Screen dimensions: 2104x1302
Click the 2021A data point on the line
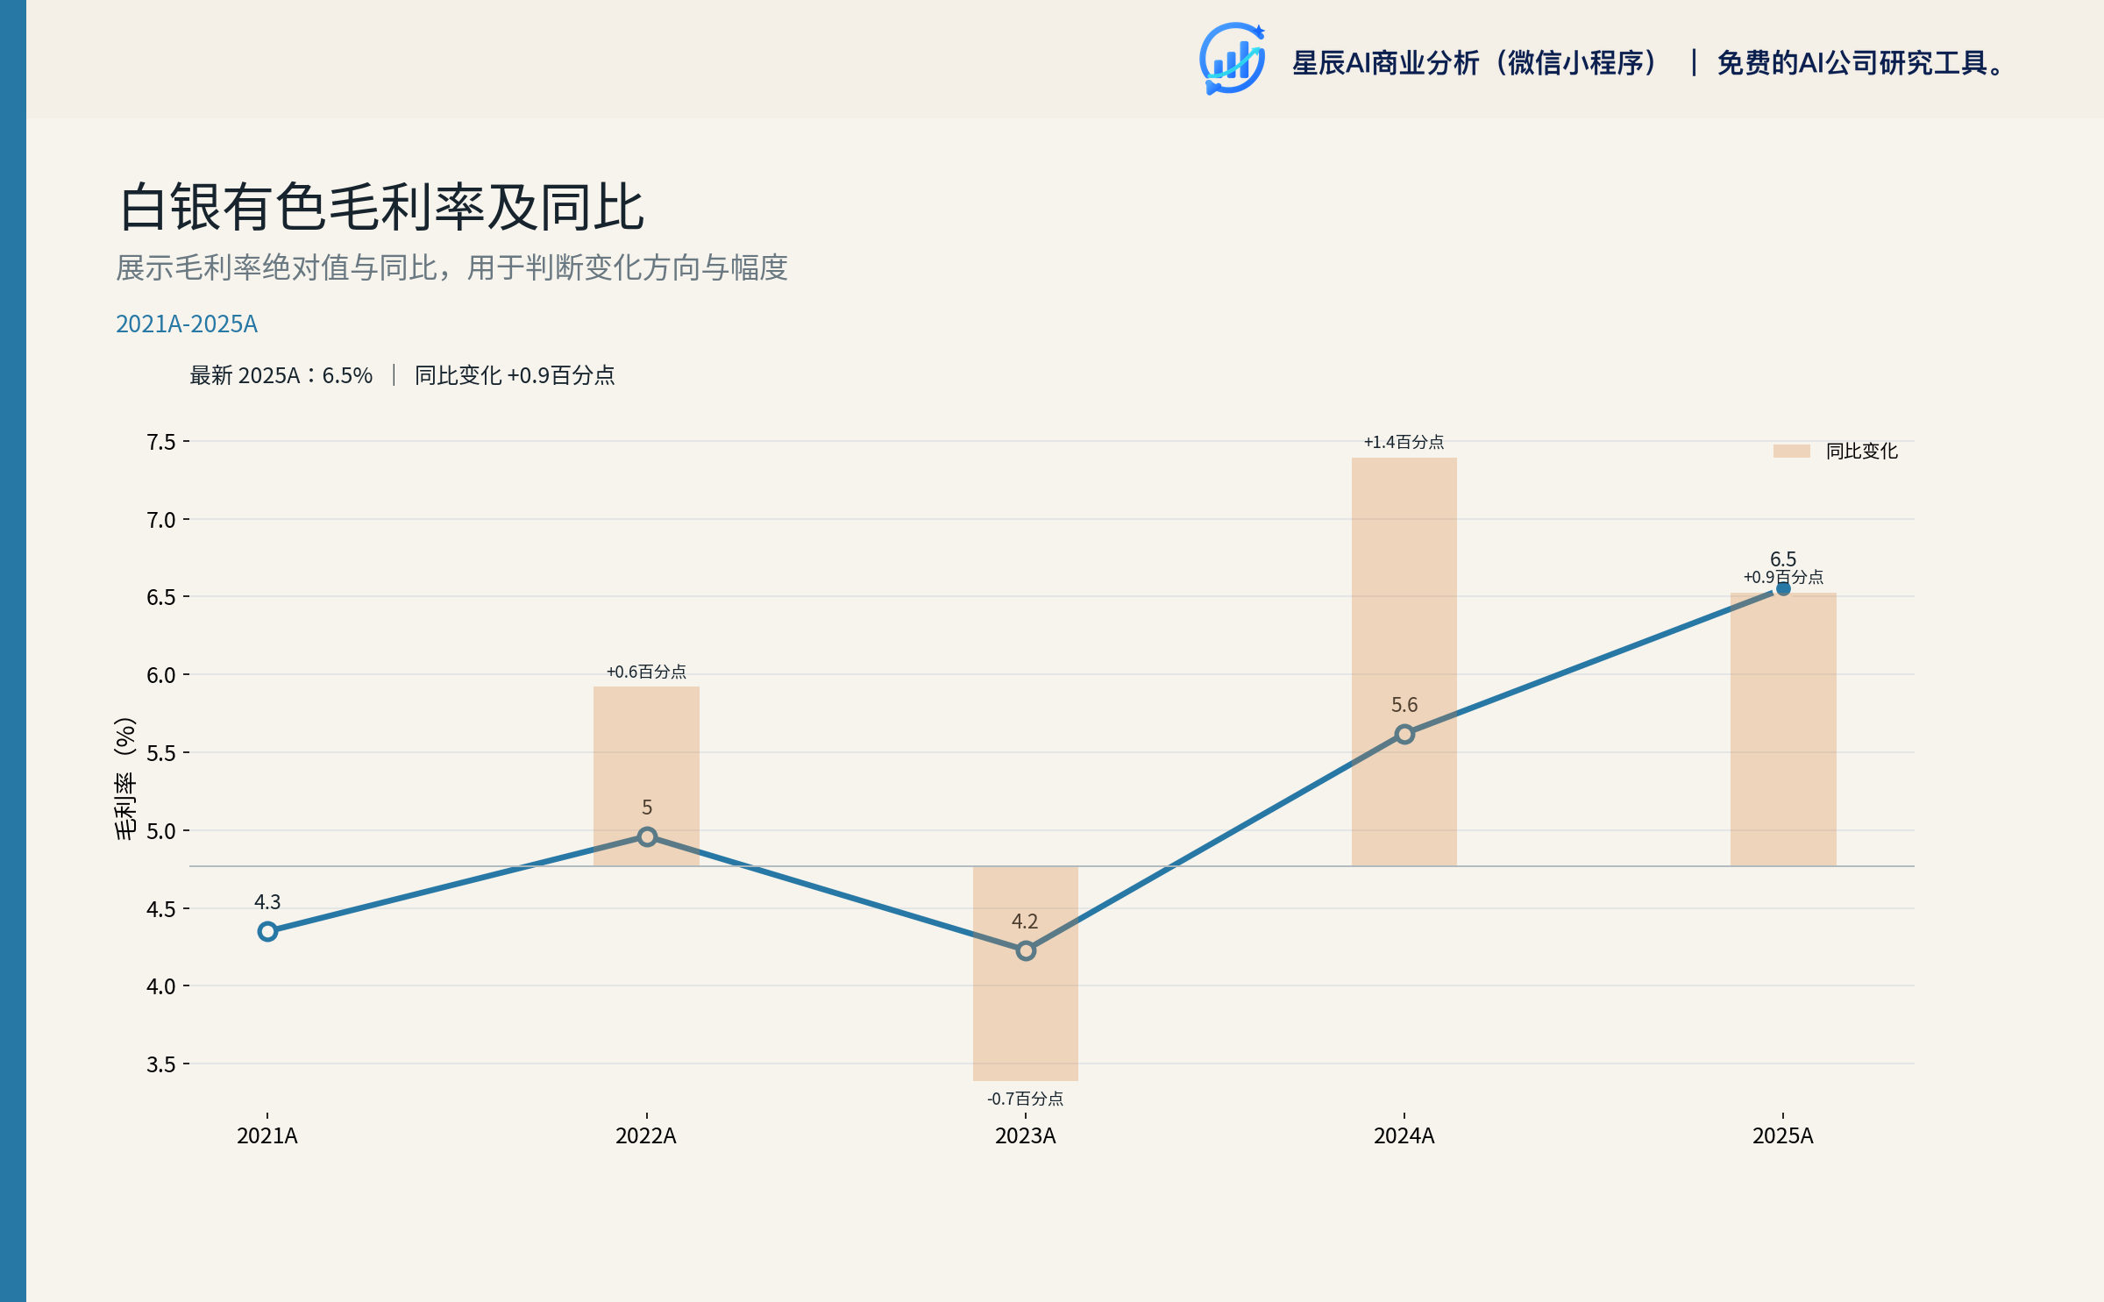(x=267, y=931)
